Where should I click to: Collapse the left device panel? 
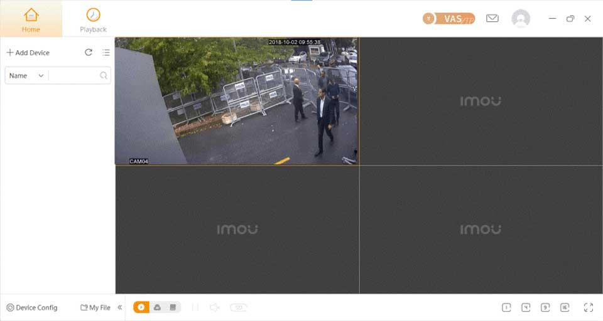(x=120, y=307)
